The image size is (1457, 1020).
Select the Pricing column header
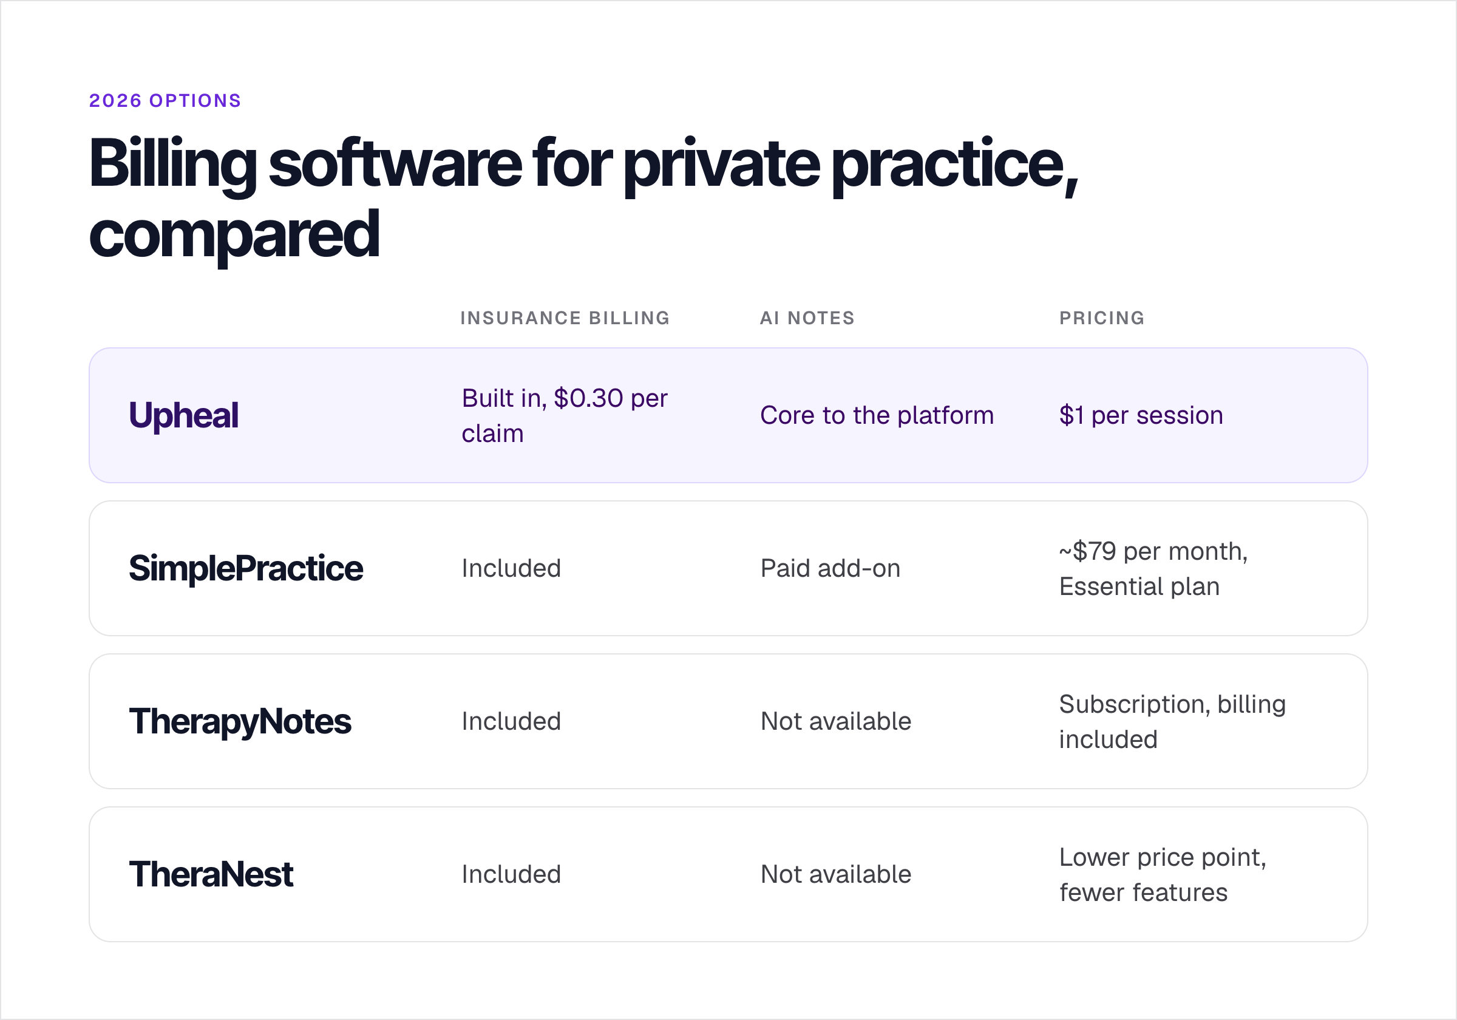pos(1102,318)
